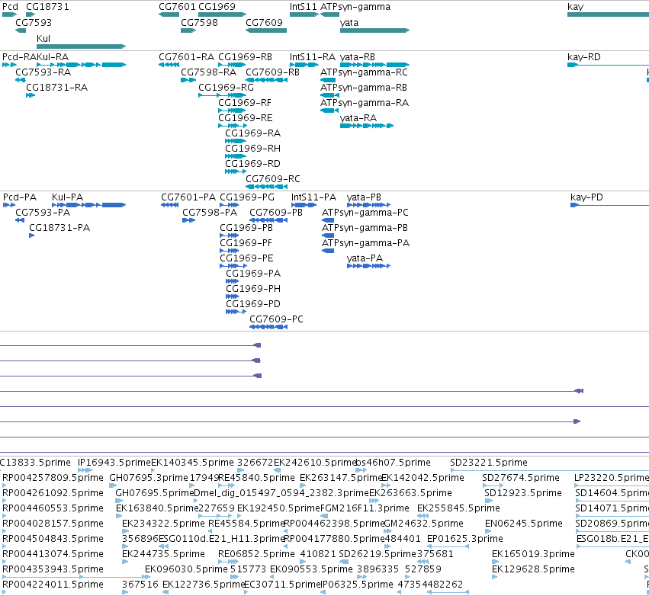Select the 'CG7609-RB' transcript label
649x596 pixels.
[272, 72]
